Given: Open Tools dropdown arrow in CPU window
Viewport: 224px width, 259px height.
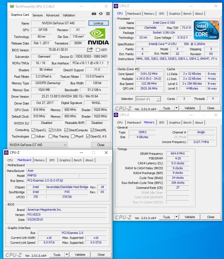Looking at the screenshot, I should tap(176, 108).
